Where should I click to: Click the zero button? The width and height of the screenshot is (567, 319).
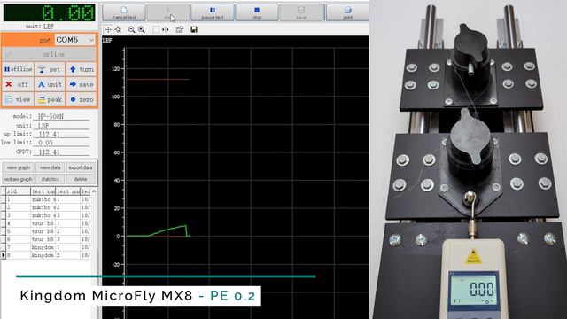point(82,99)
